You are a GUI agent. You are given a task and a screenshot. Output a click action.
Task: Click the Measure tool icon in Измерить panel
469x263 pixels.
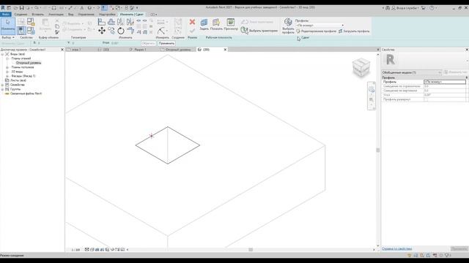point(161,31)
